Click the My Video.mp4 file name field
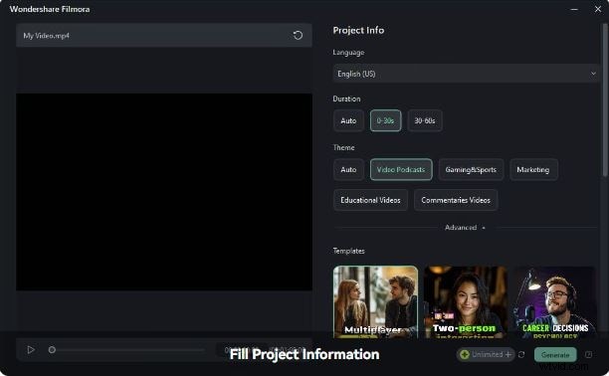This screenshot has width=609, height=376. 164,36
